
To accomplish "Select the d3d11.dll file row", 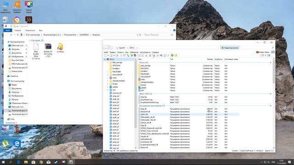I will (188, 114).
